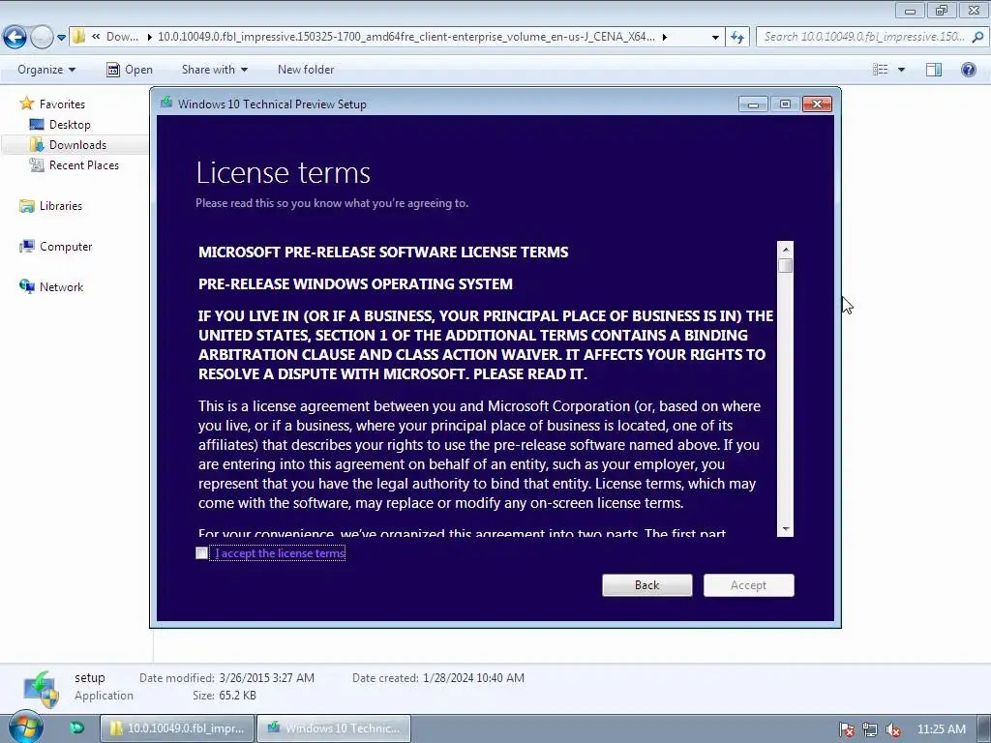Click the change view icon
The width and height of the screenshot is (991, 743).
(x=881, y=70)
